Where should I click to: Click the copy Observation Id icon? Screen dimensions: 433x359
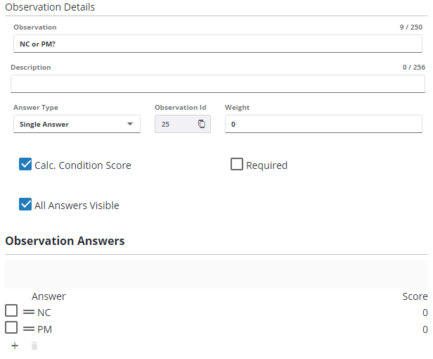click(201, 125)
